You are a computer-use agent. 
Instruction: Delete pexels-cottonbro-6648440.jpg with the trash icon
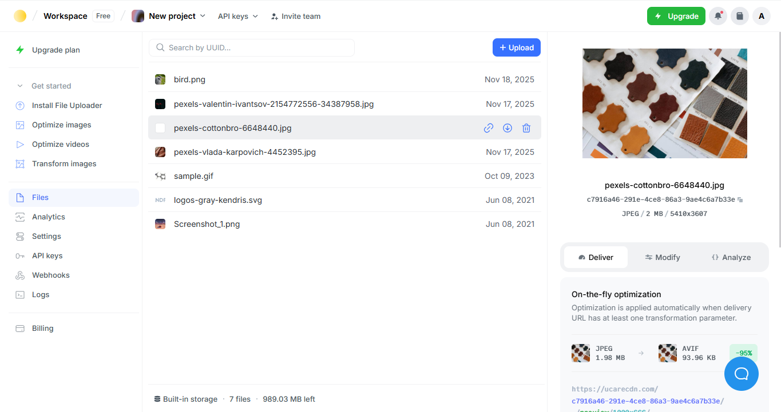click(x=526, y=128)
